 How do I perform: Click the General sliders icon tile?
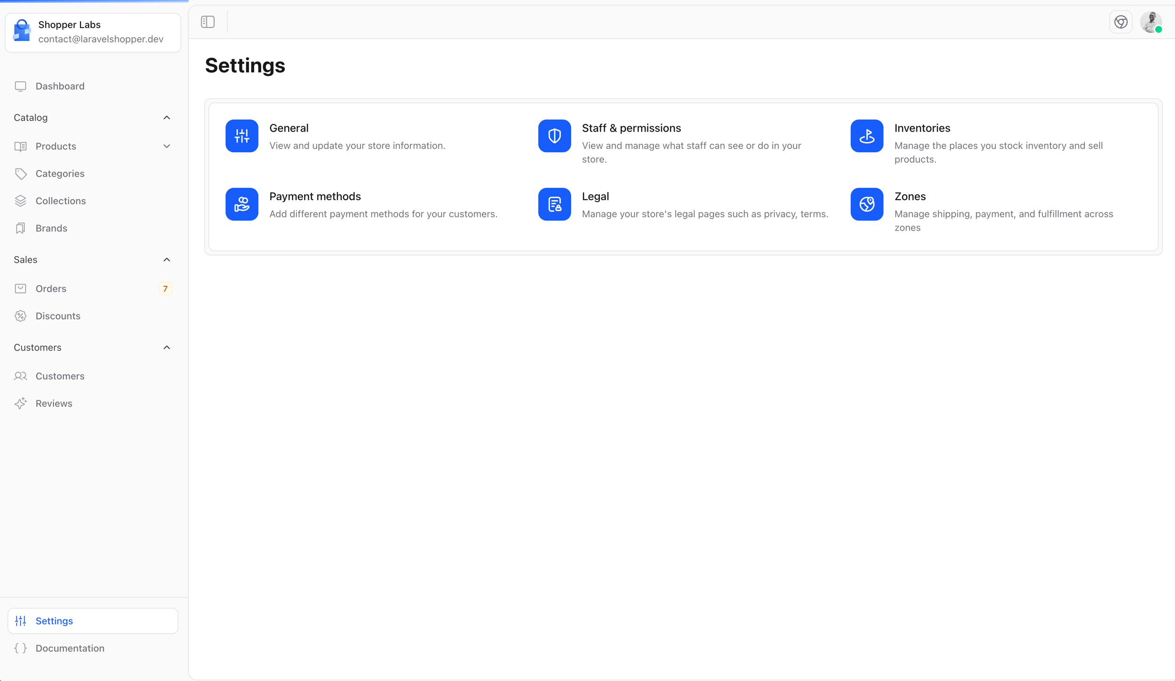(x=242, y=136)
